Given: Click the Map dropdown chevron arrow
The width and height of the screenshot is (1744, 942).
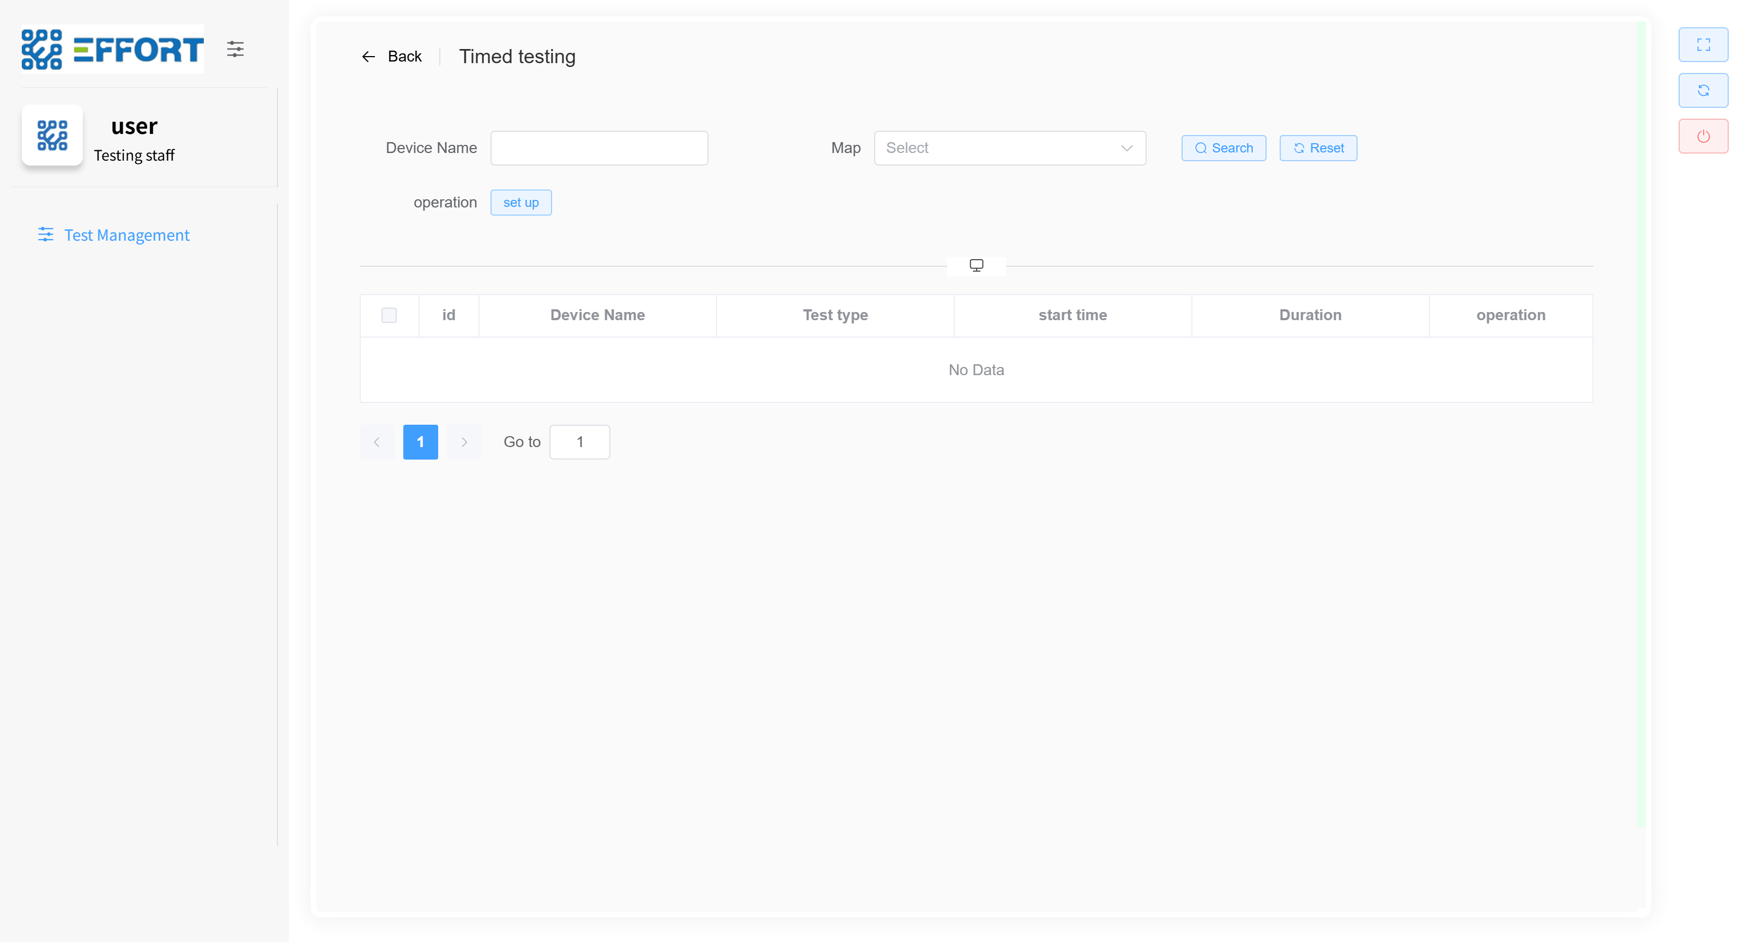Looking at the screenshot, I should coord(1126,148).
